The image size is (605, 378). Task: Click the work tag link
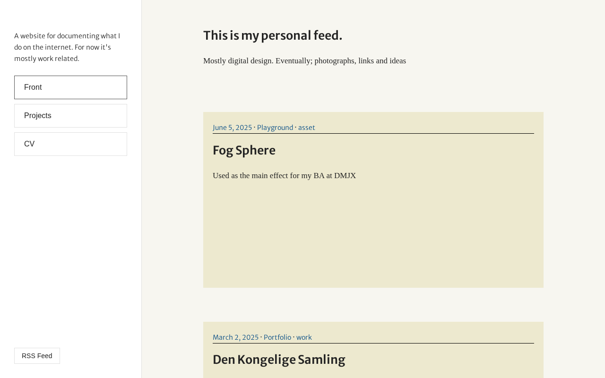click(304, 337)
